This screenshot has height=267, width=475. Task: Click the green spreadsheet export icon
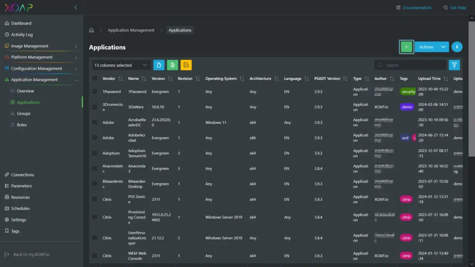(172, 64)
